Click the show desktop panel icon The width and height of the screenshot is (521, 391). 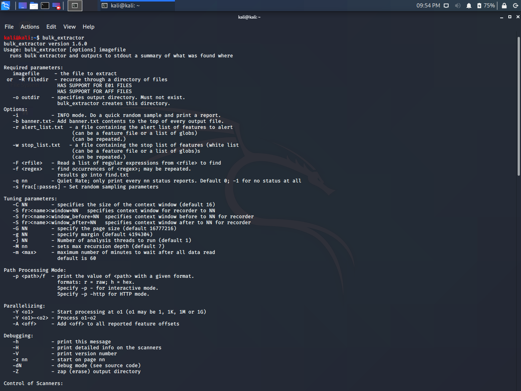click(x=23, y=6)
